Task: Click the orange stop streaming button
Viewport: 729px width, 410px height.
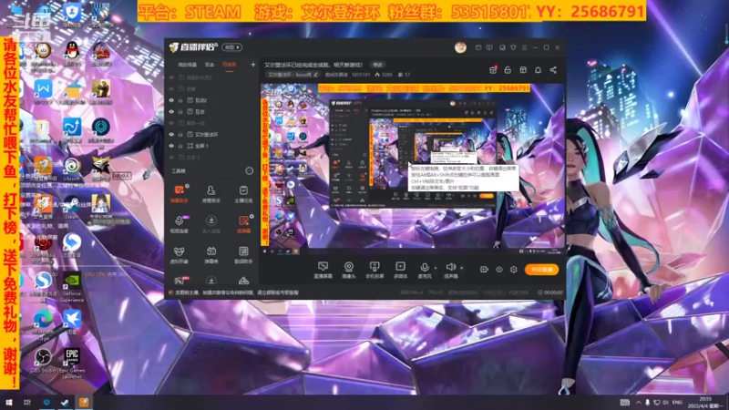Action: click(541, 270)
